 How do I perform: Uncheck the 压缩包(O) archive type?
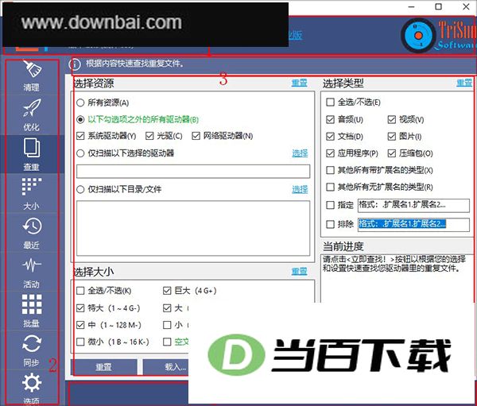pyautogui.click(x=391, y=153)
